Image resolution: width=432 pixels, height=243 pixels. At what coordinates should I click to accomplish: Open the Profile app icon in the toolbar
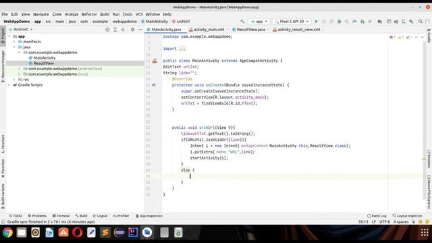click(354, 22)
